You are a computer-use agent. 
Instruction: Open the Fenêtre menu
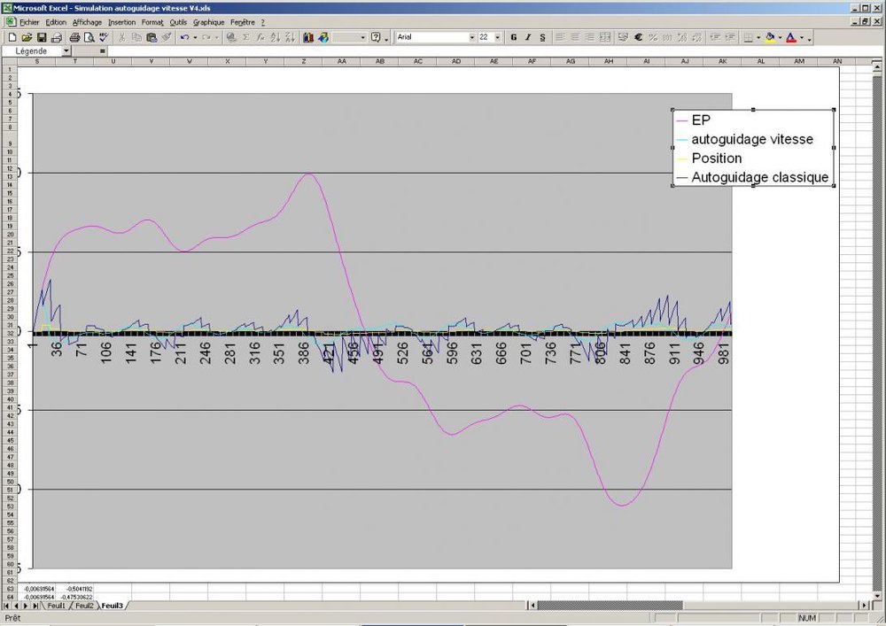243,22
